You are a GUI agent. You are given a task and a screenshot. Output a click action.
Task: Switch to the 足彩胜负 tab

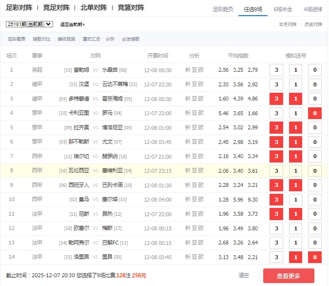point(223,9)
